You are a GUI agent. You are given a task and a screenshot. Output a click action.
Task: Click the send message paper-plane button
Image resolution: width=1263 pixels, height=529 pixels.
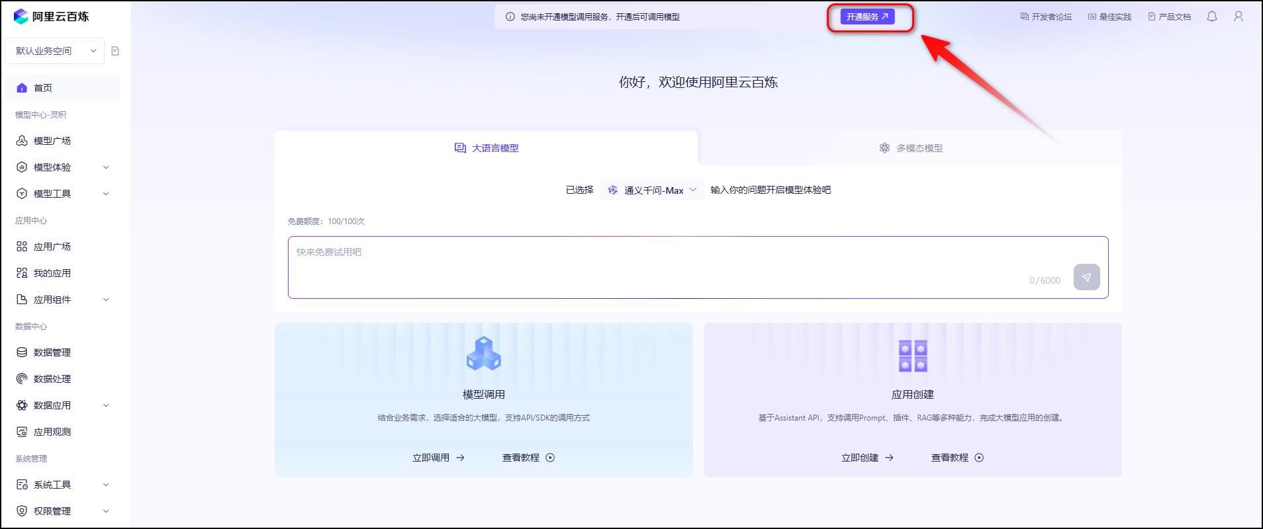pyautogui.click(x=1087, y=277)
